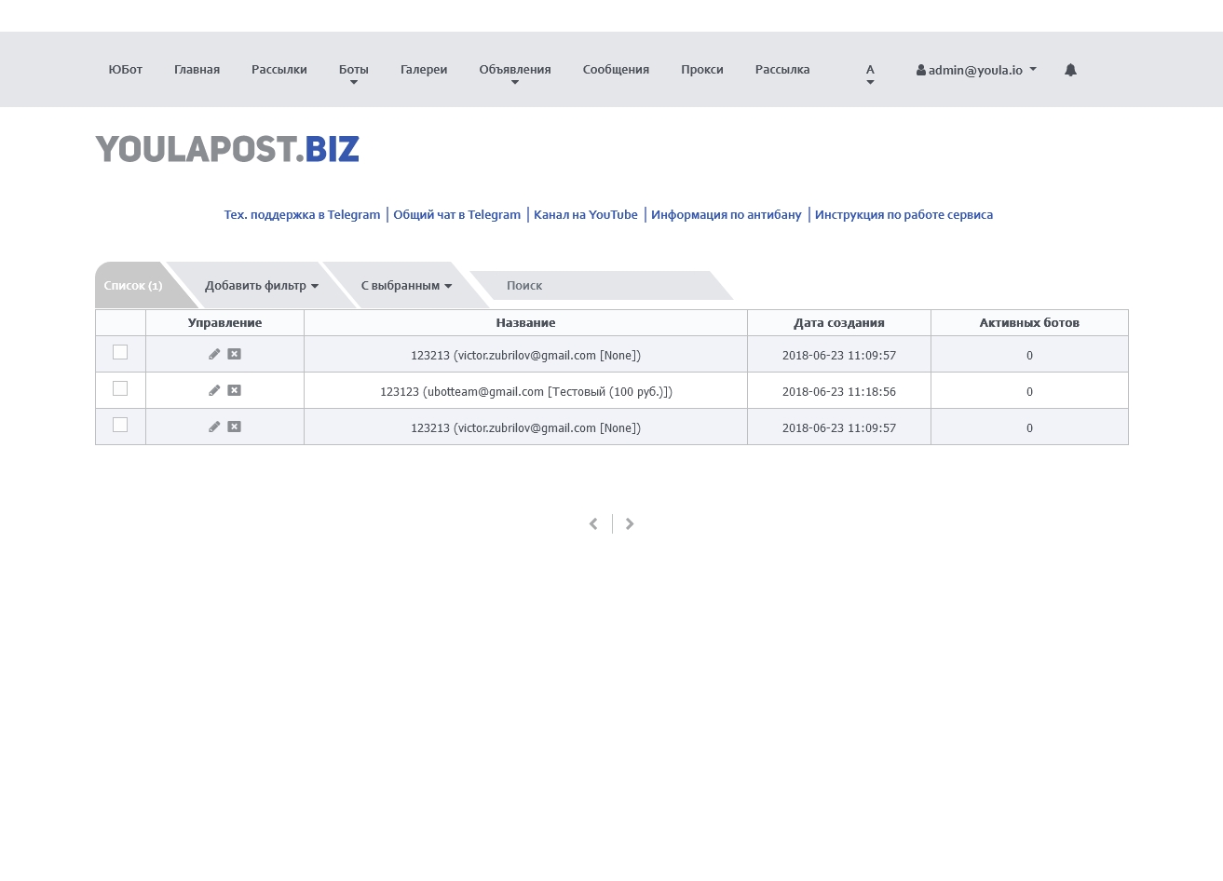Expand the Боты menu dropdown
The image size is (1223, 881).
click(353, 75)
